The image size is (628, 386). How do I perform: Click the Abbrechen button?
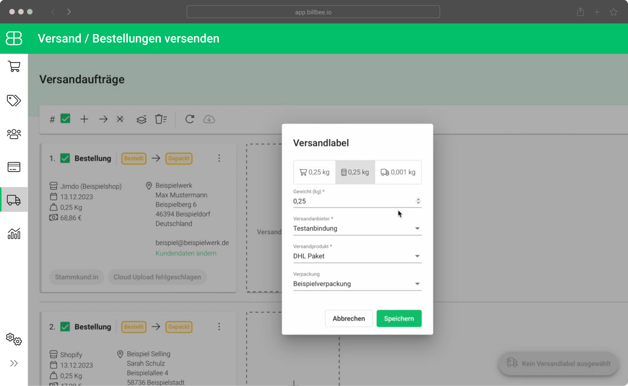coord(349,319)
